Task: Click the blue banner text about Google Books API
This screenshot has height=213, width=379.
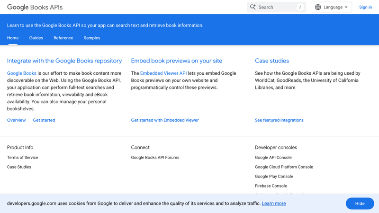Action: tap(105, 26)
